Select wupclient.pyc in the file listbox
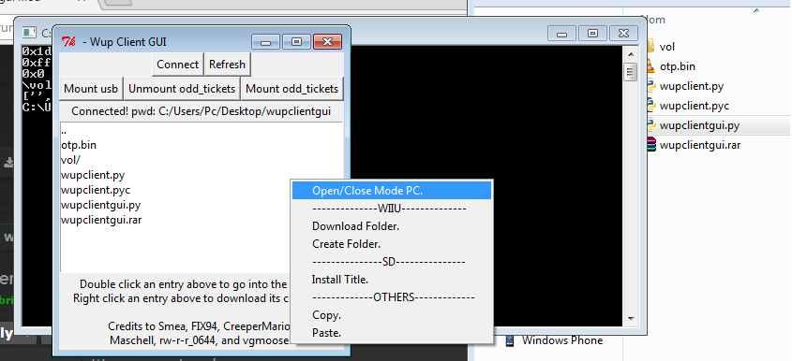This screenshot has height=361, width=792. click(96, 190)
